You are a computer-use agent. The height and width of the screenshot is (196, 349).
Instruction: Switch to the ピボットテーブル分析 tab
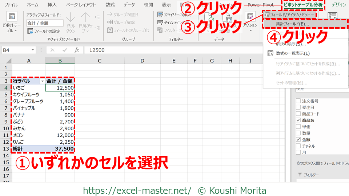pos(303,5)
